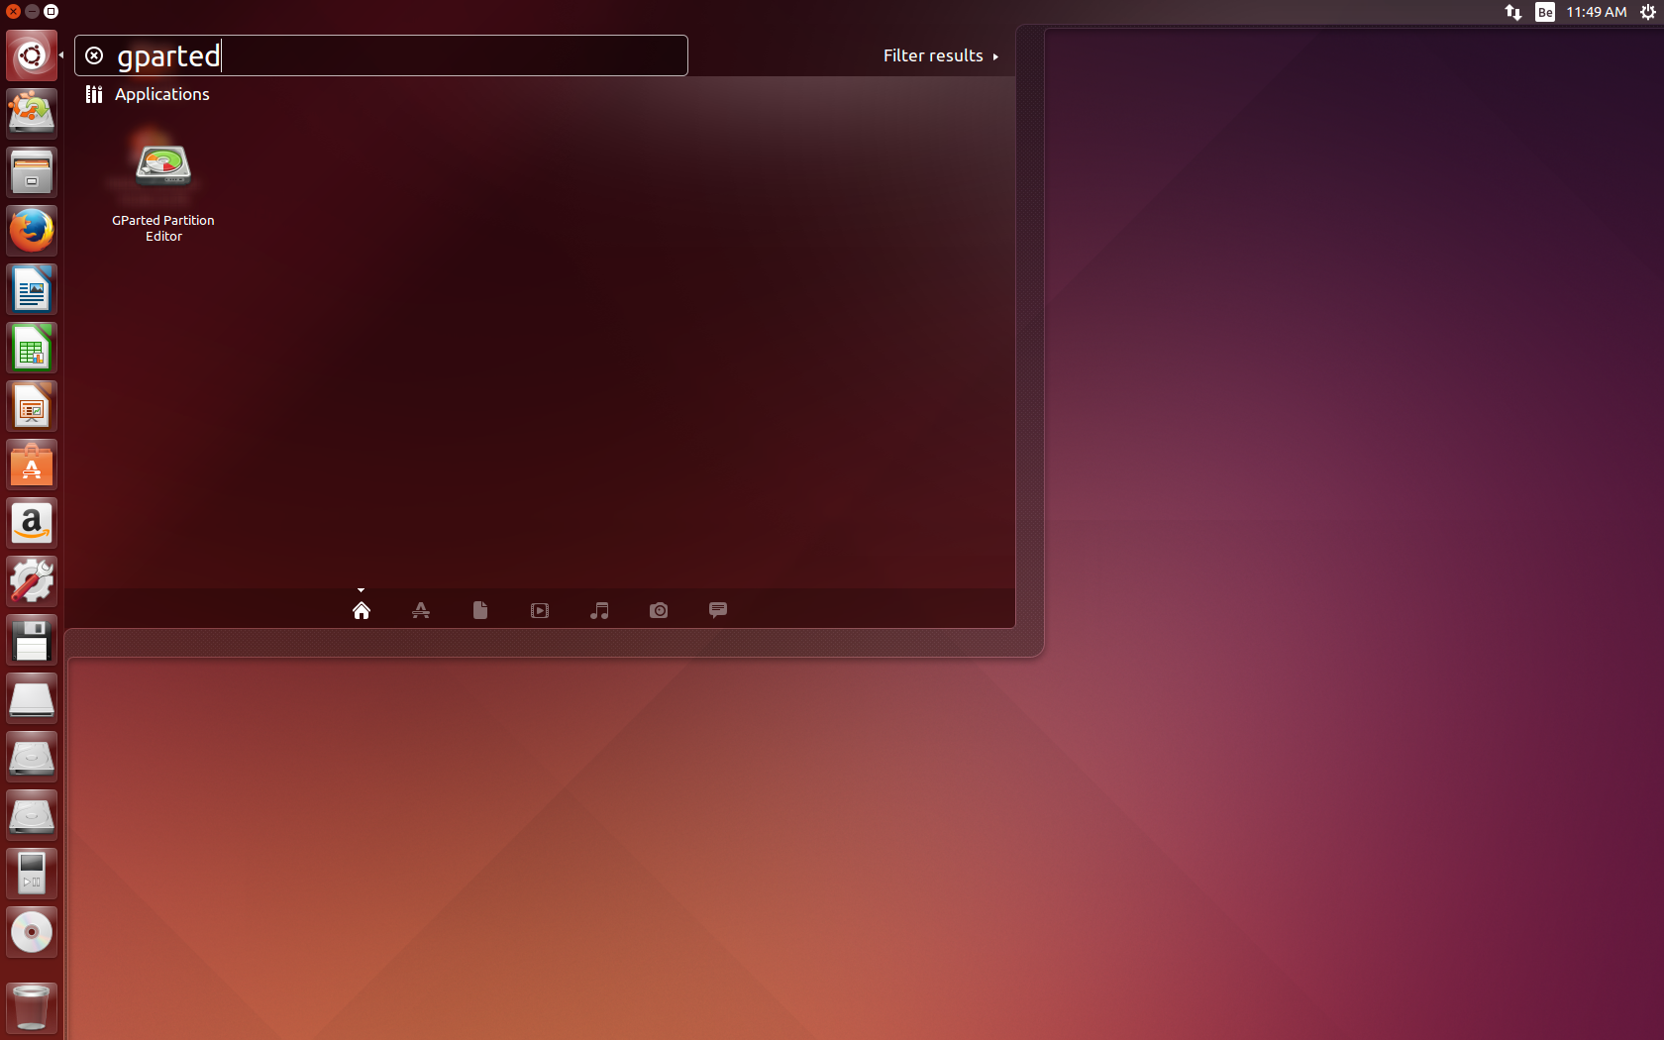Open Ubuntu Software Center shopping bag icon
Viewport: 1664px width, 1040px height.
(32, 465)
